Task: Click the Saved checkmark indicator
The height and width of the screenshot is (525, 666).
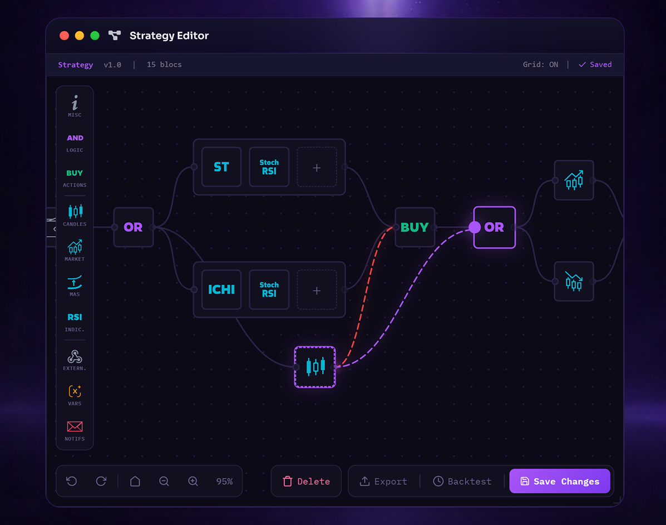Action: (595, 64)
